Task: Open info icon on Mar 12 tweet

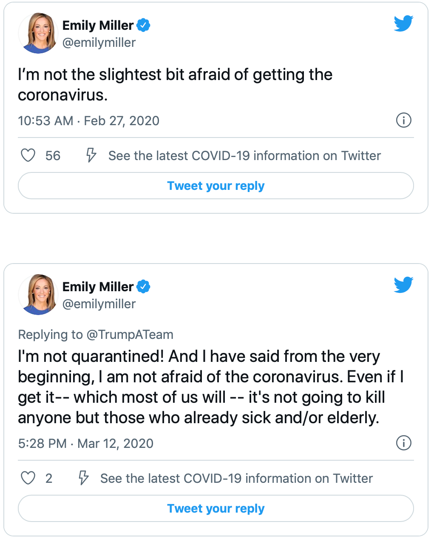Action: (403, 443)
